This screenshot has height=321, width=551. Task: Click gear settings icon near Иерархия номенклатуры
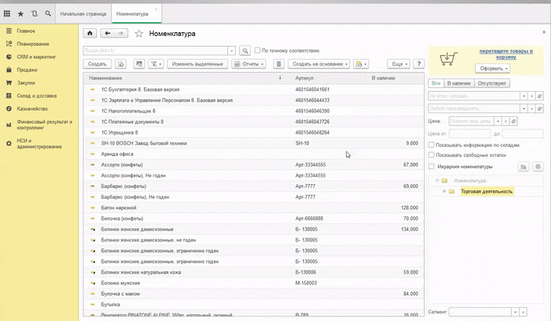coord(538,167)
